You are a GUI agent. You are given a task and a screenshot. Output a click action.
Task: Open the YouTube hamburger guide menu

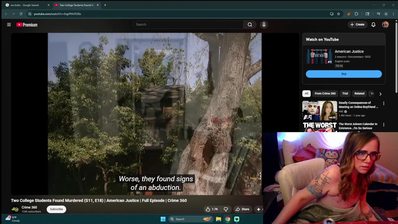pyautogui.click(x=9, y=25)
